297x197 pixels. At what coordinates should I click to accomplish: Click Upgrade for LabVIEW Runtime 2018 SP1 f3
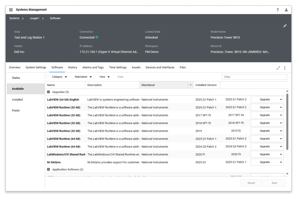point(265,123)
